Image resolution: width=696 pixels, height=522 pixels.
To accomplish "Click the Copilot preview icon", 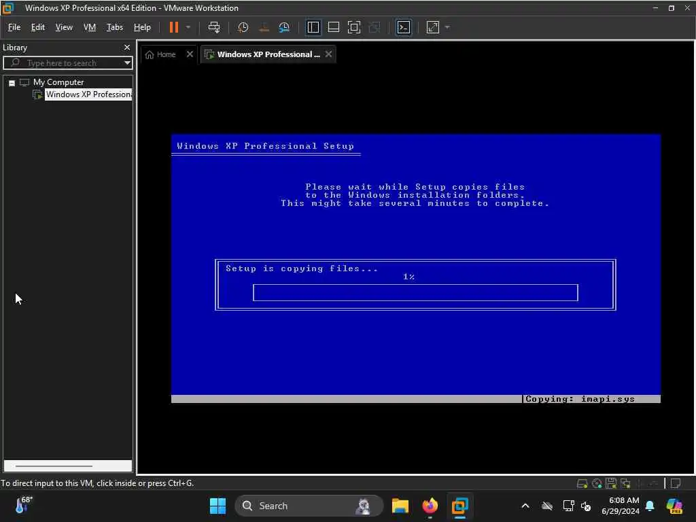I will [674, 506].
